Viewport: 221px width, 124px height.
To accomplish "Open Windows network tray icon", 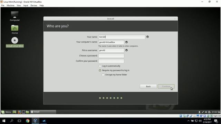I will (x=196, y=121).
